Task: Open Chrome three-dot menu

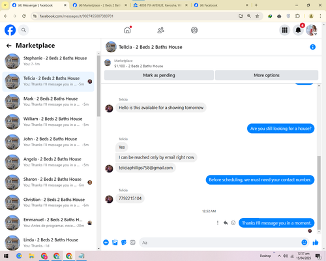Action: click(320, 16)
